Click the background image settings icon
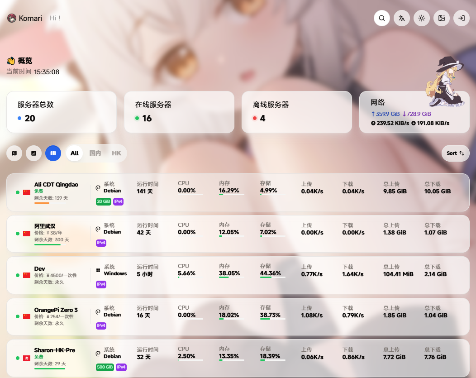Image resolution: width=476 pixels, height=378 pixels. (x=442, y=18)
